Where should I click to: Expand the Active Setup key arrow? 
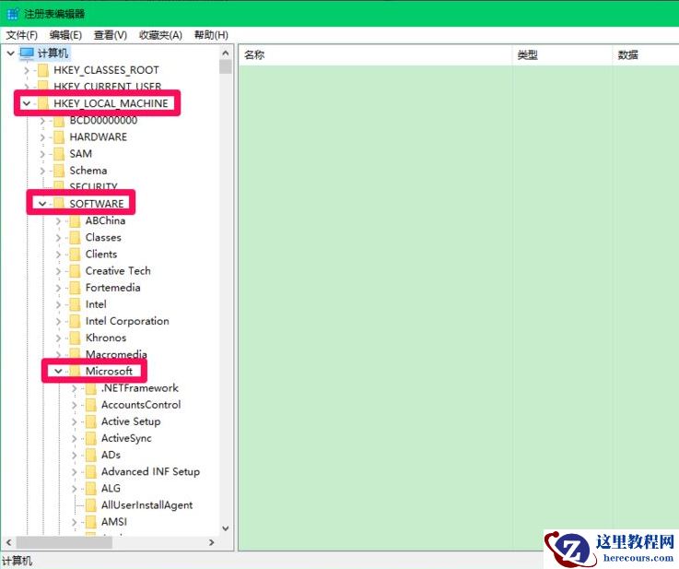coord(75,421)
